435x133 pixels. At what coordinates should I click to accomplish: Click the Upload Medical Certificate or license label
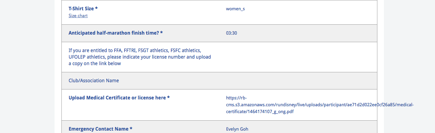(119, 98)
